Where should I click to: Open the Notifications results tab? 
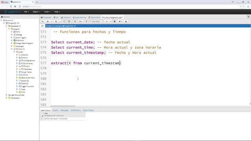(x=76, y=110)
